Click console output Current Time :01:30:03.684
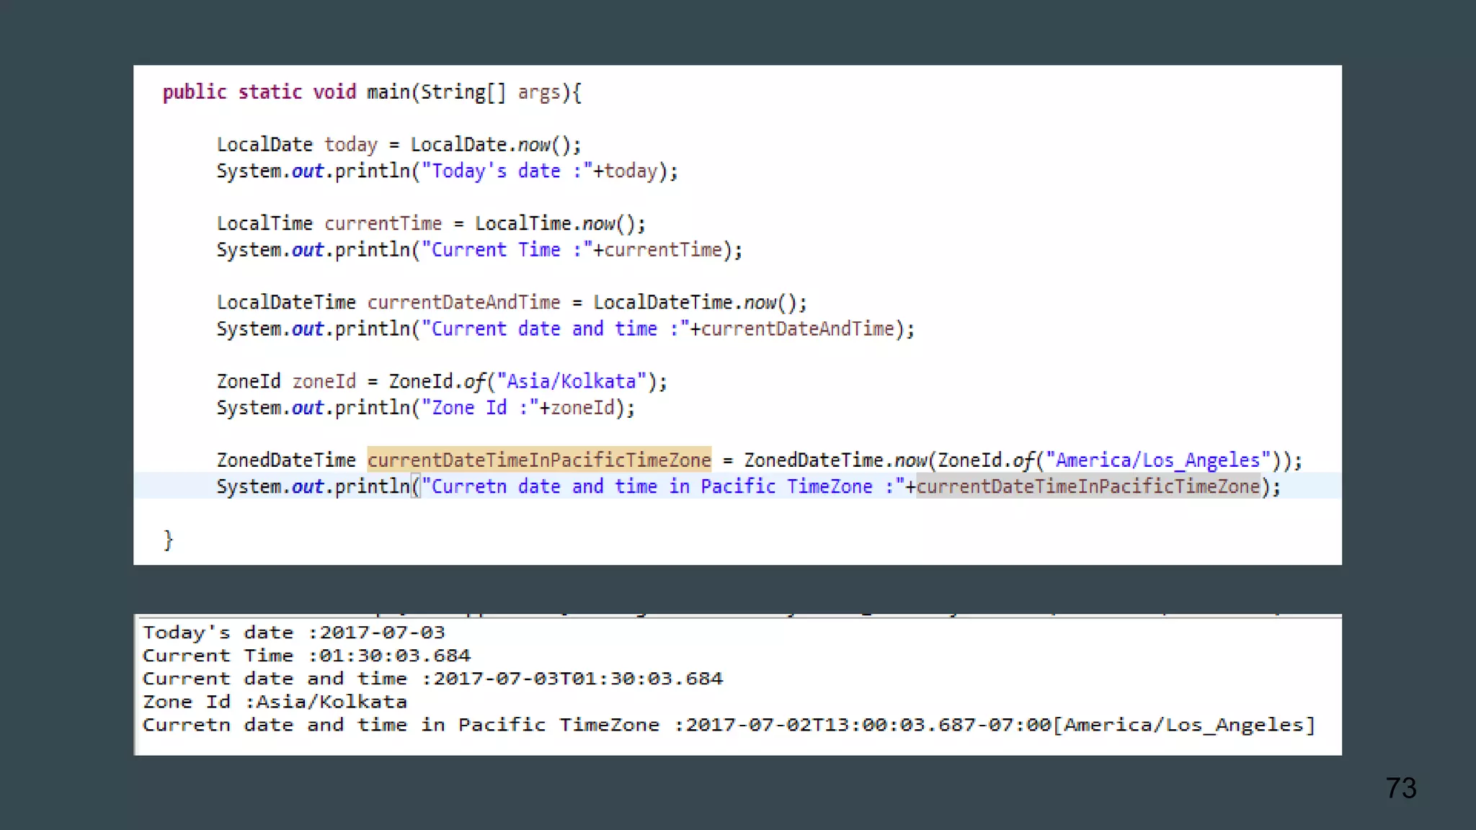This screenshot has width=1476, height=830. (306, 656)
